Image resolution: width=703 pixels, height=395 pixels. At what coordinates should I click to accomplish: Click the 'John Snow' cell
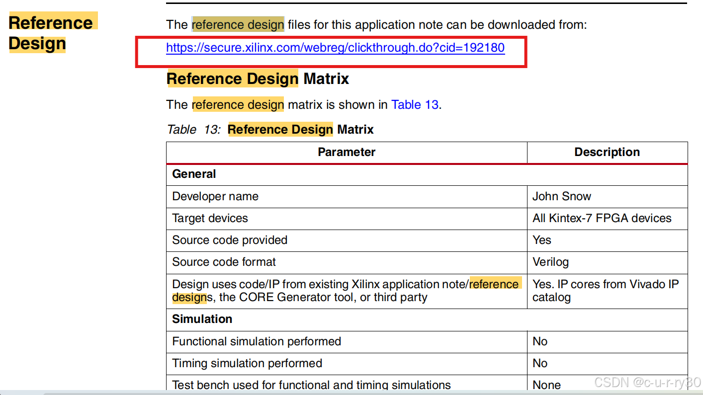607,196
